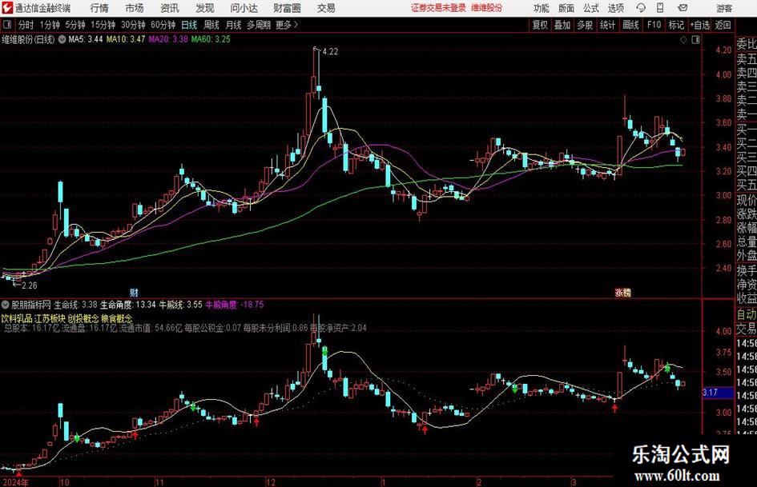Add stock via +自选 button
757x487 pixels.
tap(699, 25)
